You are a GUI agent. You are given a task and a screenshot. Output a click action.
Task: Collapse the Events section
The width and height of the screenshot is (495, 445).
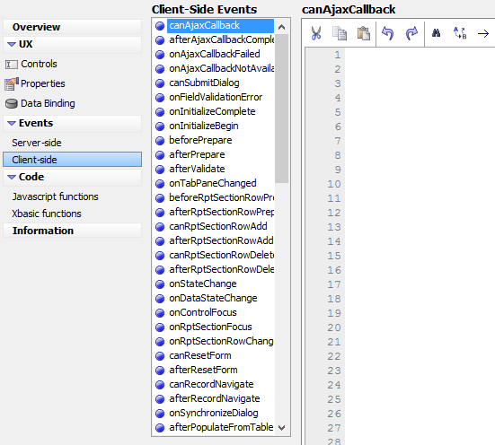(12, 123)
